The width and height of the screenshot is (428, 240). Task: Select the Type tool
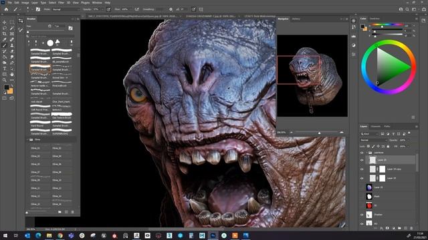click(x=5, y=69)
